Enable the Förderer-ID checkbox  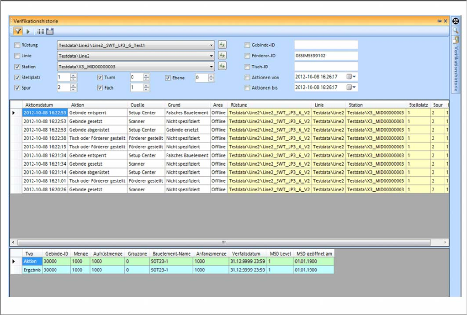point(247,56)
